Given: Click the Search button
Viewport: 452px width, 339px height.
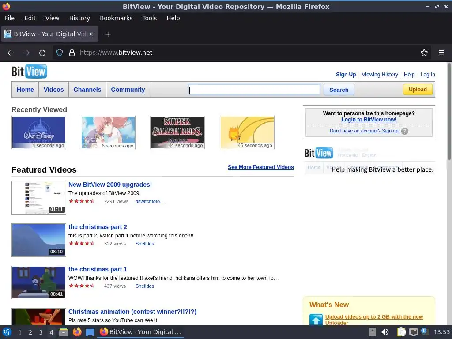Looking at the screenshot, I should [x=339, y=90].
